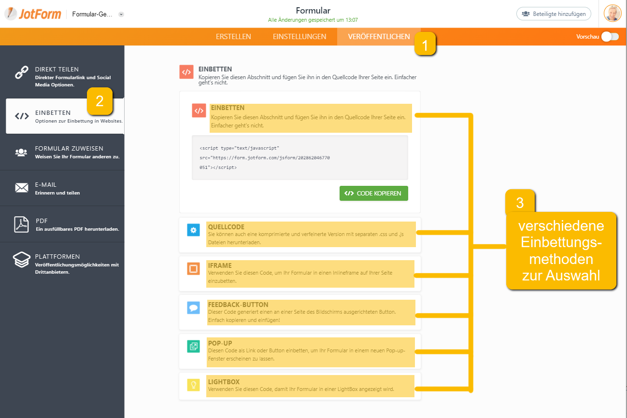This screenshot has height=418, width=627.
Task: Click CODE KOPIEREN button
Action: click(x=374, y=193)
